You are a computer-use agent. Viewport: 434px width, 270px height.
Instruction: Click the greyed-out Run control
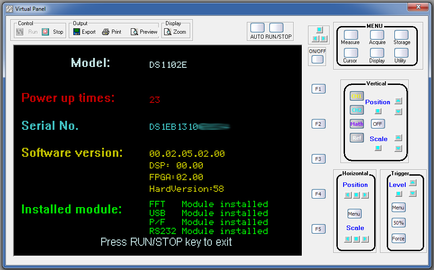pyautogui.click(x=27, y=32)
